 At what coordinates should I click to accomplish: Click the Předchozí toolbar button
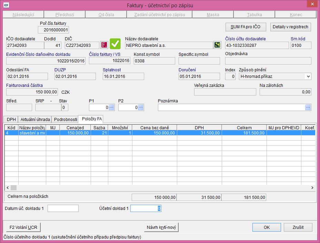pos(65,15)
